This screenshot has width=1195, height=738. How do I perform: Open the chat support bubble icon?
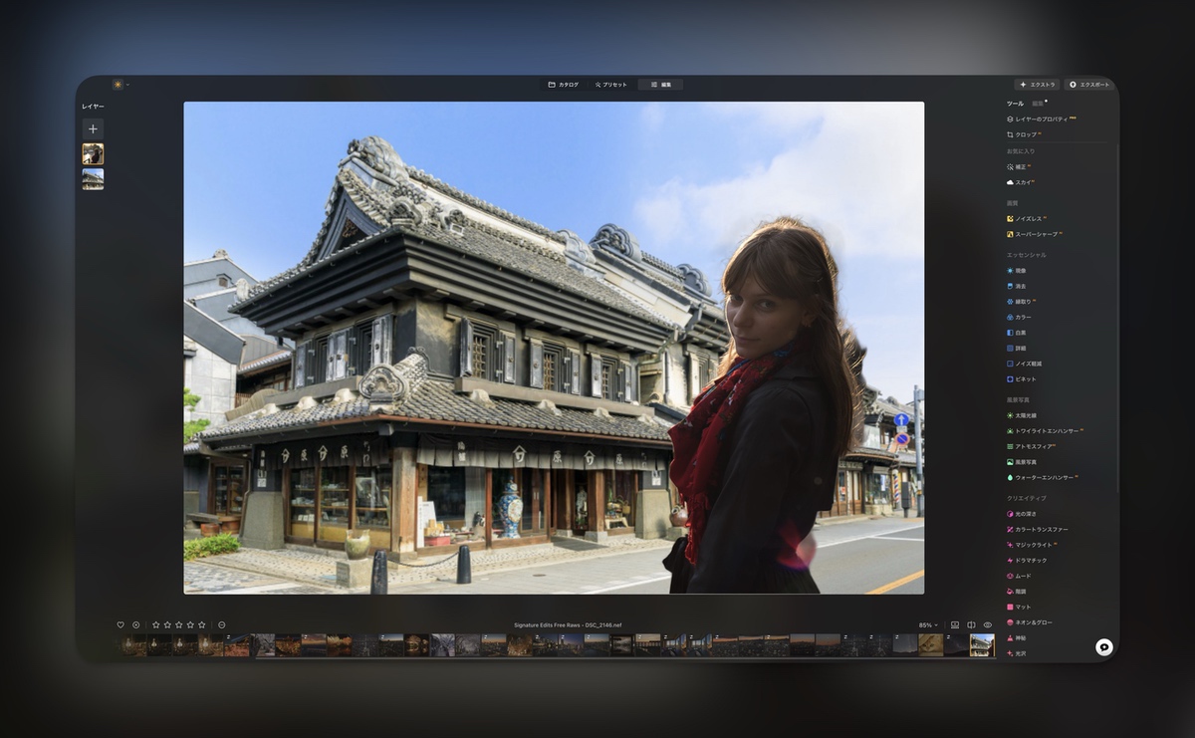[x=1103, y=646]
